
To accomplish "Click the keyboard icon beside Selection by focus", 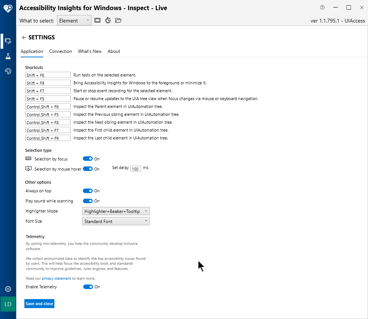I will coord(29,159).
